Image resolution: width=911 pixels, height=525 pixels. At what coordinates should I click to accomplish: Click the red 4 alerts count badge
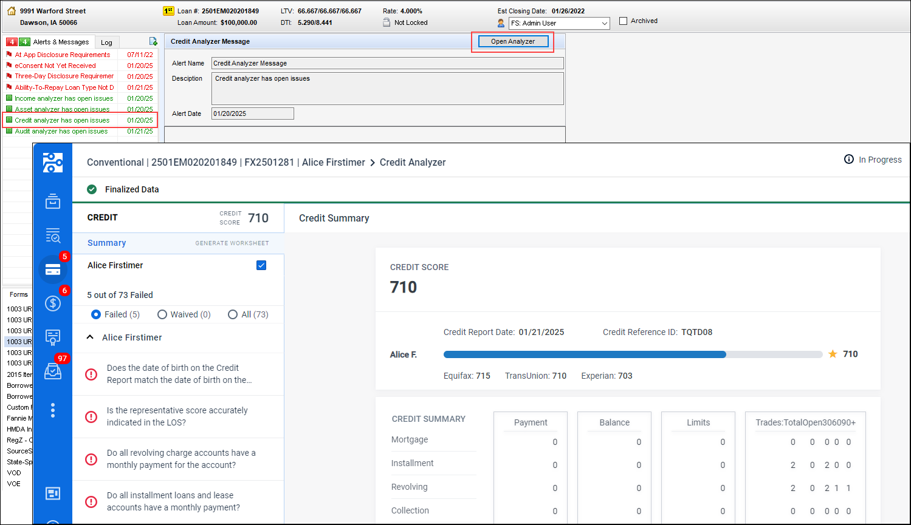(12, 42)
